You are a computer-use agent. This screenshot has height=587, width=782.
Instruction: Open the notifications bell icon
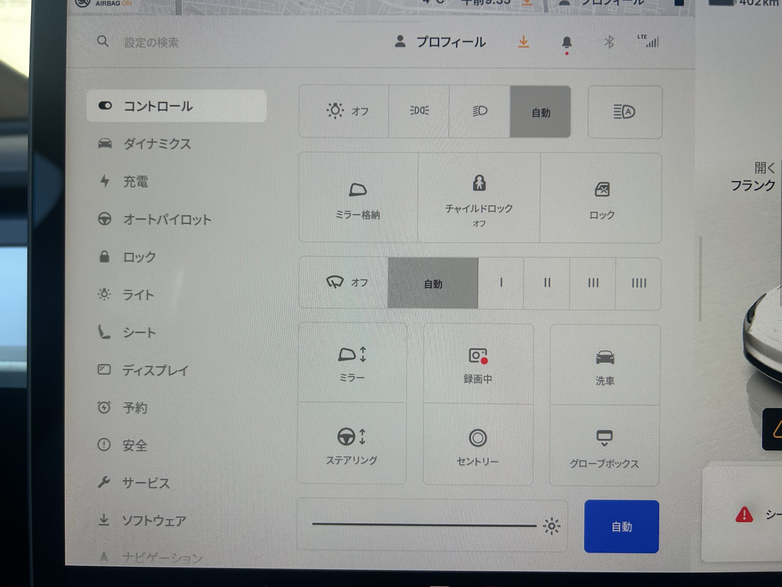click(566, 43)
